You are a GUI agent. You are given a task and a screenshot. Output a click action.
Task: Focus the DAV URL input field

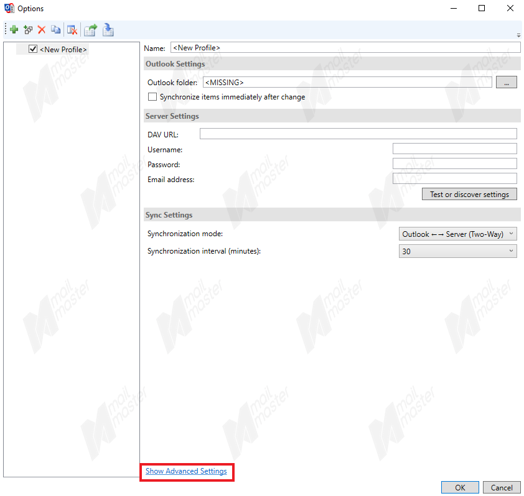[x=358, y=134]
